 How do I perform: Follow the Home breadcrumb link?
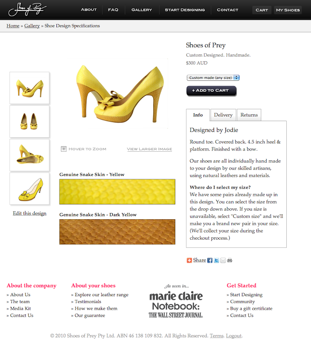(13, 26)
